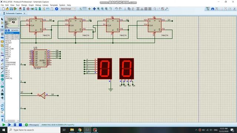Open the Base Design dropdown
This screenshot has height=133, width=237.
[x=68, y=9]
